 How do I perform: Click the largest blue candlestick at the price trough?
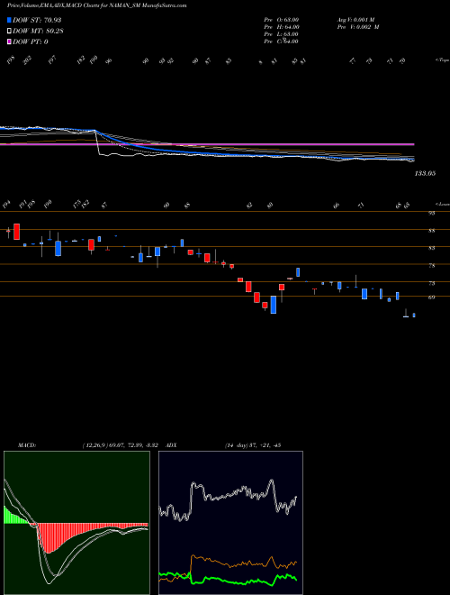tap(273, 305)
